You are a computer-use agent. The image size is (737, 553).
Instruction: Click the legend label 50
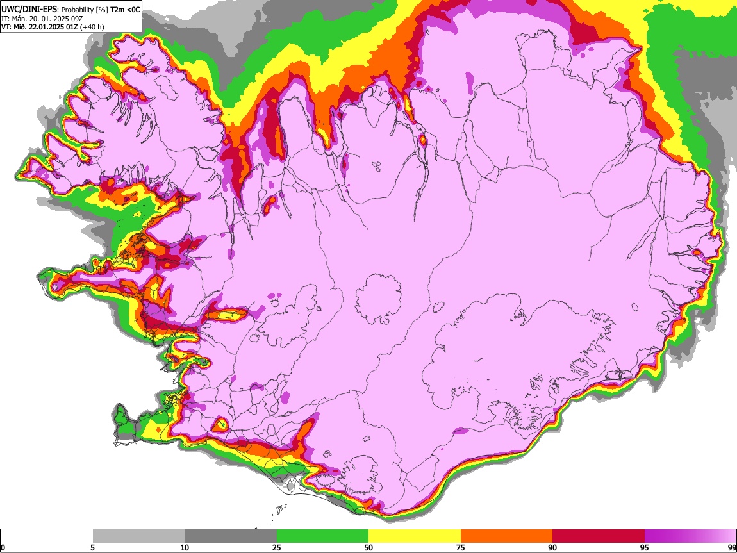(369, 548)
